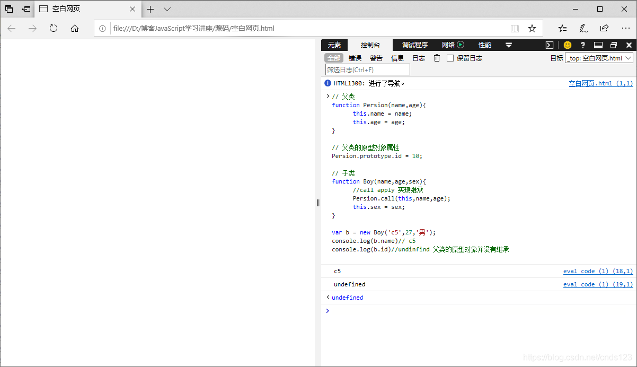
Task: Filter console by 警告
Action: pyautogui.click(x=376, y=58)
